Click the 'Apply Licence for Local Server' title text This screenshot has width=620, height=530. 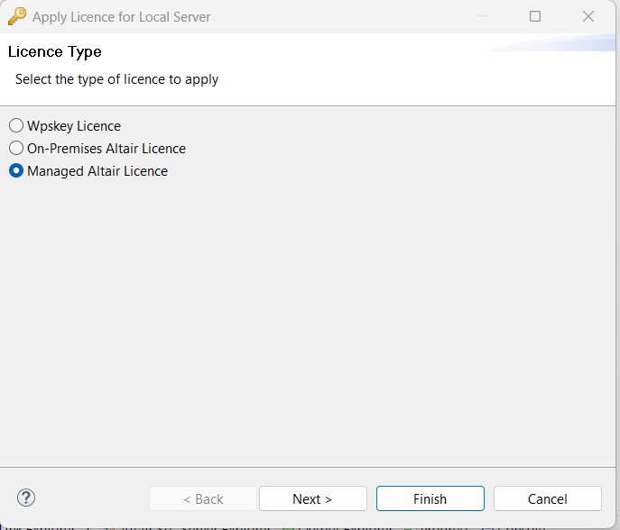coord(122,17)
